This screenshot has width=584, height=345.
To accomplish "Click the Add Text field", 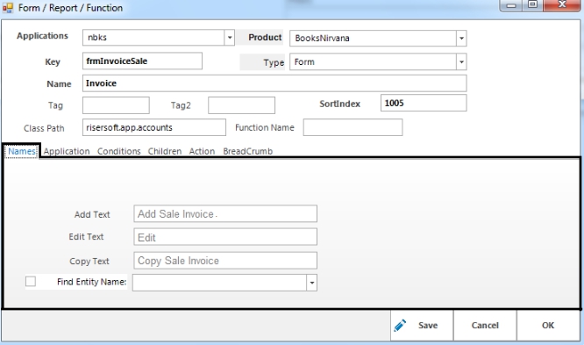I will click(225, 213).
